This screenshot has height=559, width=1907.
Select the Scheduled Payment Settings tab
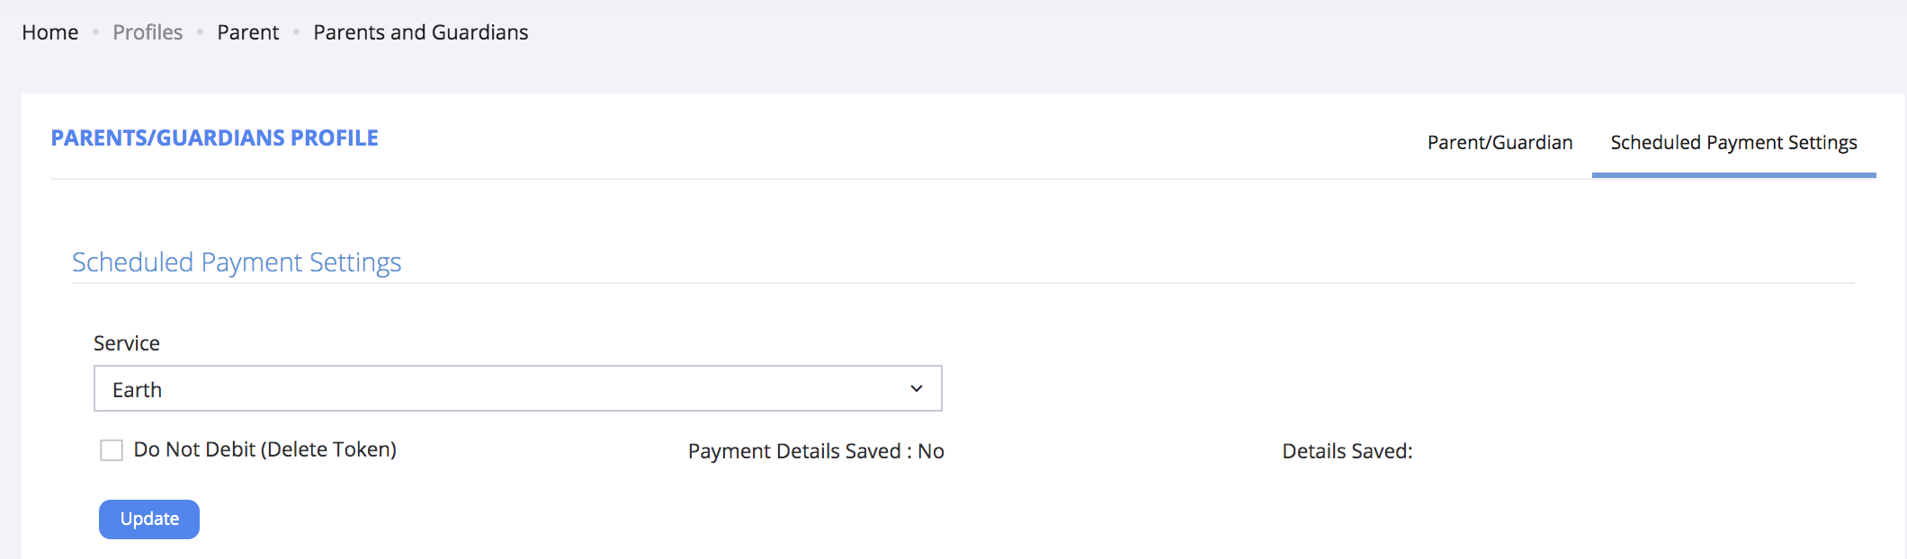(x=1732, y=142)
